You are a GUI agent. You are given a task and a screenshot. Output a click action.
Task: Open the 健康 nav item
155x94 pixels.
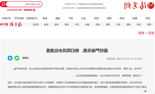pos(58,18)
